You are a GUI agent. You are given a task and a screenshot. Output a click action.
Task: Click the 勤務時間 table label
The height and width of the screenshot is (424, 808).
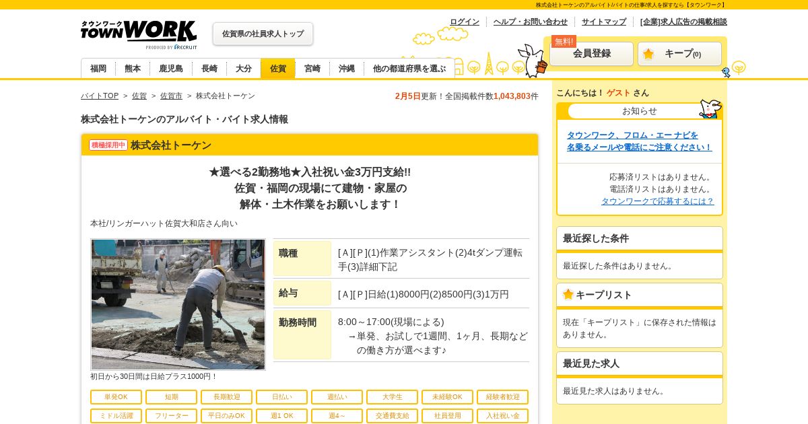point(302,334)
